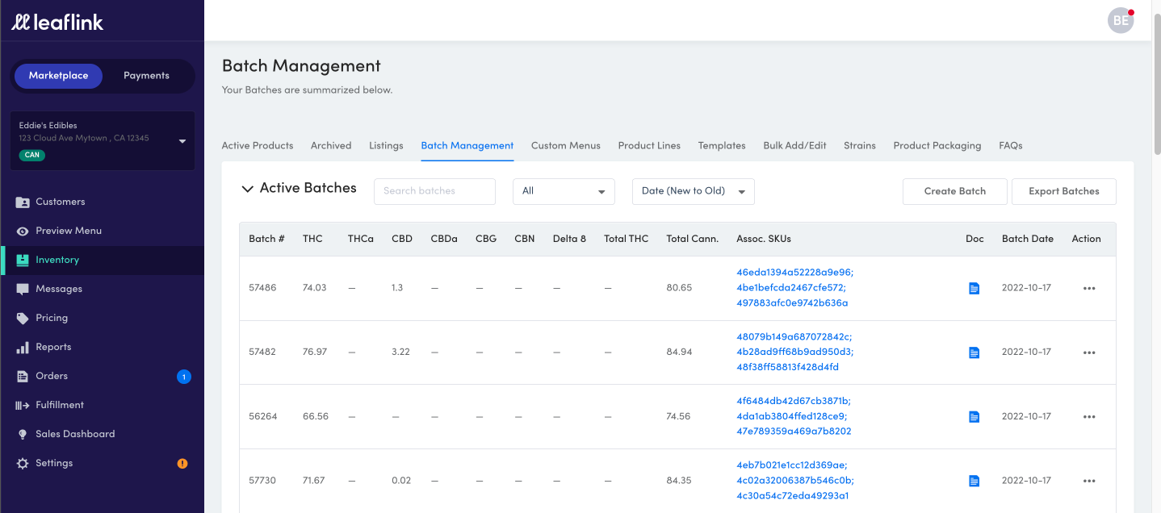Switch to Marketplace mode
The image size is (1161, 513).
58,76
